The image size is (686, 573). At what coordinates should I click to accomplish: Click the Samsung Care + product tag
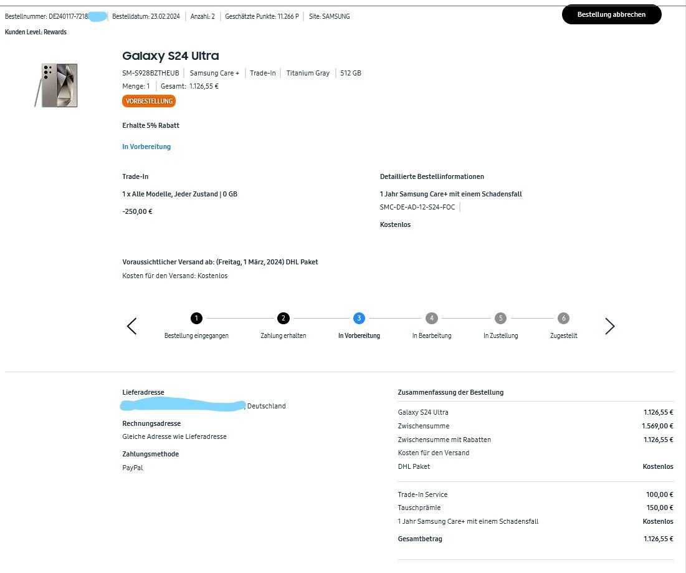click(x=214, y=73)
